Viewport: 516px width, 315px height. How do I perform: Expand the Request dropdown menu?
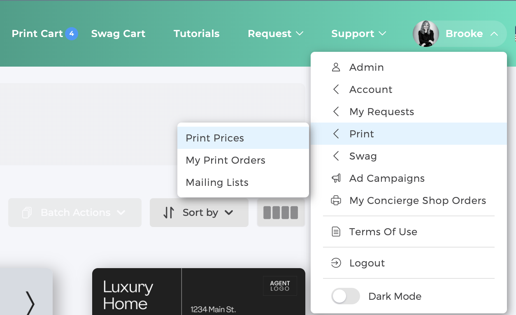(x=276, y=34)
